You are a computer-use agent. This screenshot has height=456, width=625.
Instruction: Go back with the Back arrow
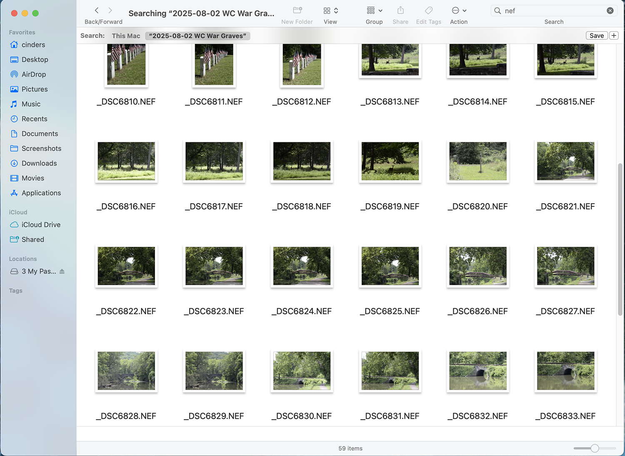click(97, 10)
